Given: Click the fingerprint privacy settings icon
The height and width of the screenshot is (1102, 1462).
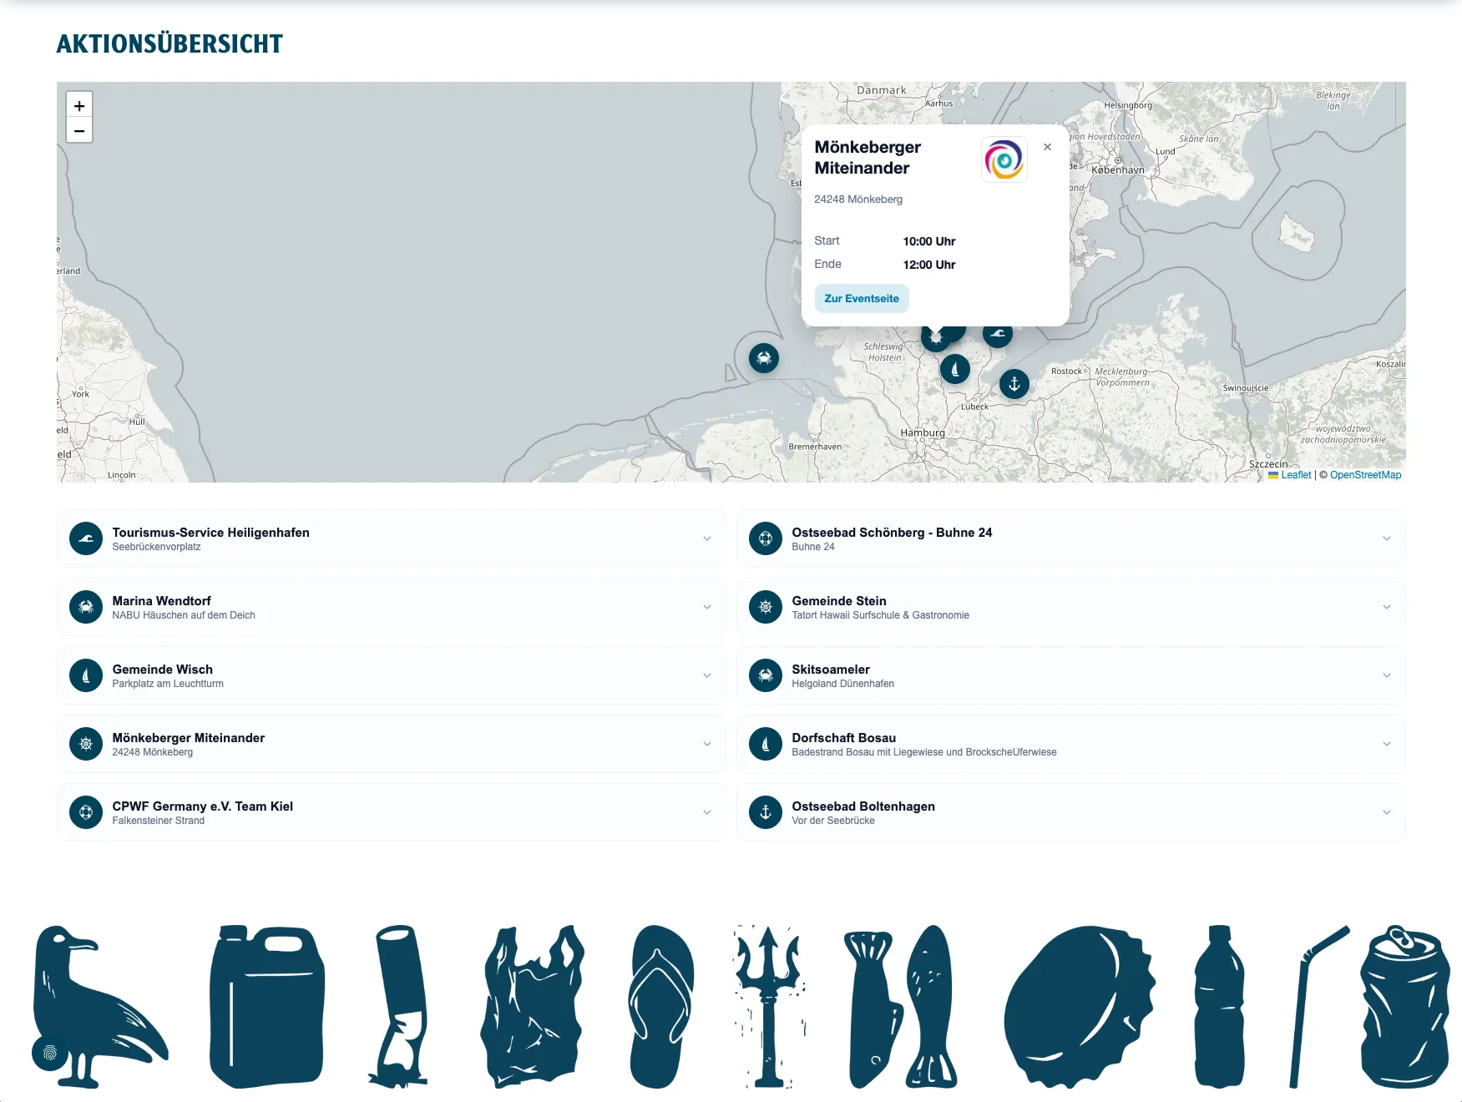Looking at the screenshot, I should [50, 1053].
